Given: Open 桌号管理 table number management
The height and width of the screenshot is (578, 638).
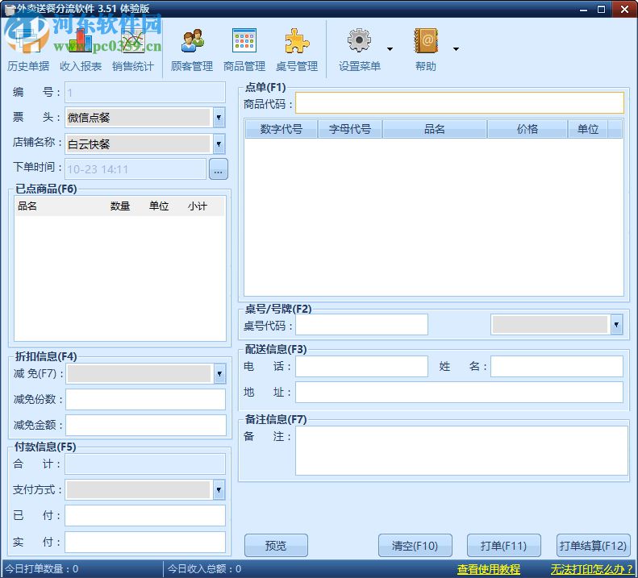Looking at the screenshot, I should click(297, 50).
